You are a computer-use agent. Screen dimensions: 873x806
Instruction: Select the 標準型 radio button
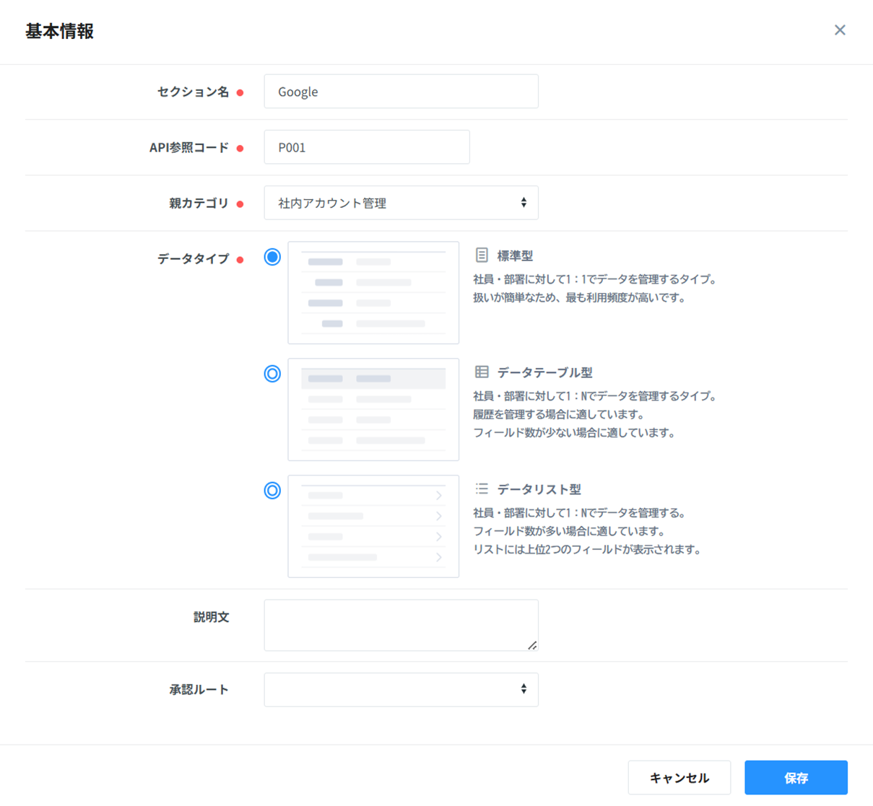point(272,257)
